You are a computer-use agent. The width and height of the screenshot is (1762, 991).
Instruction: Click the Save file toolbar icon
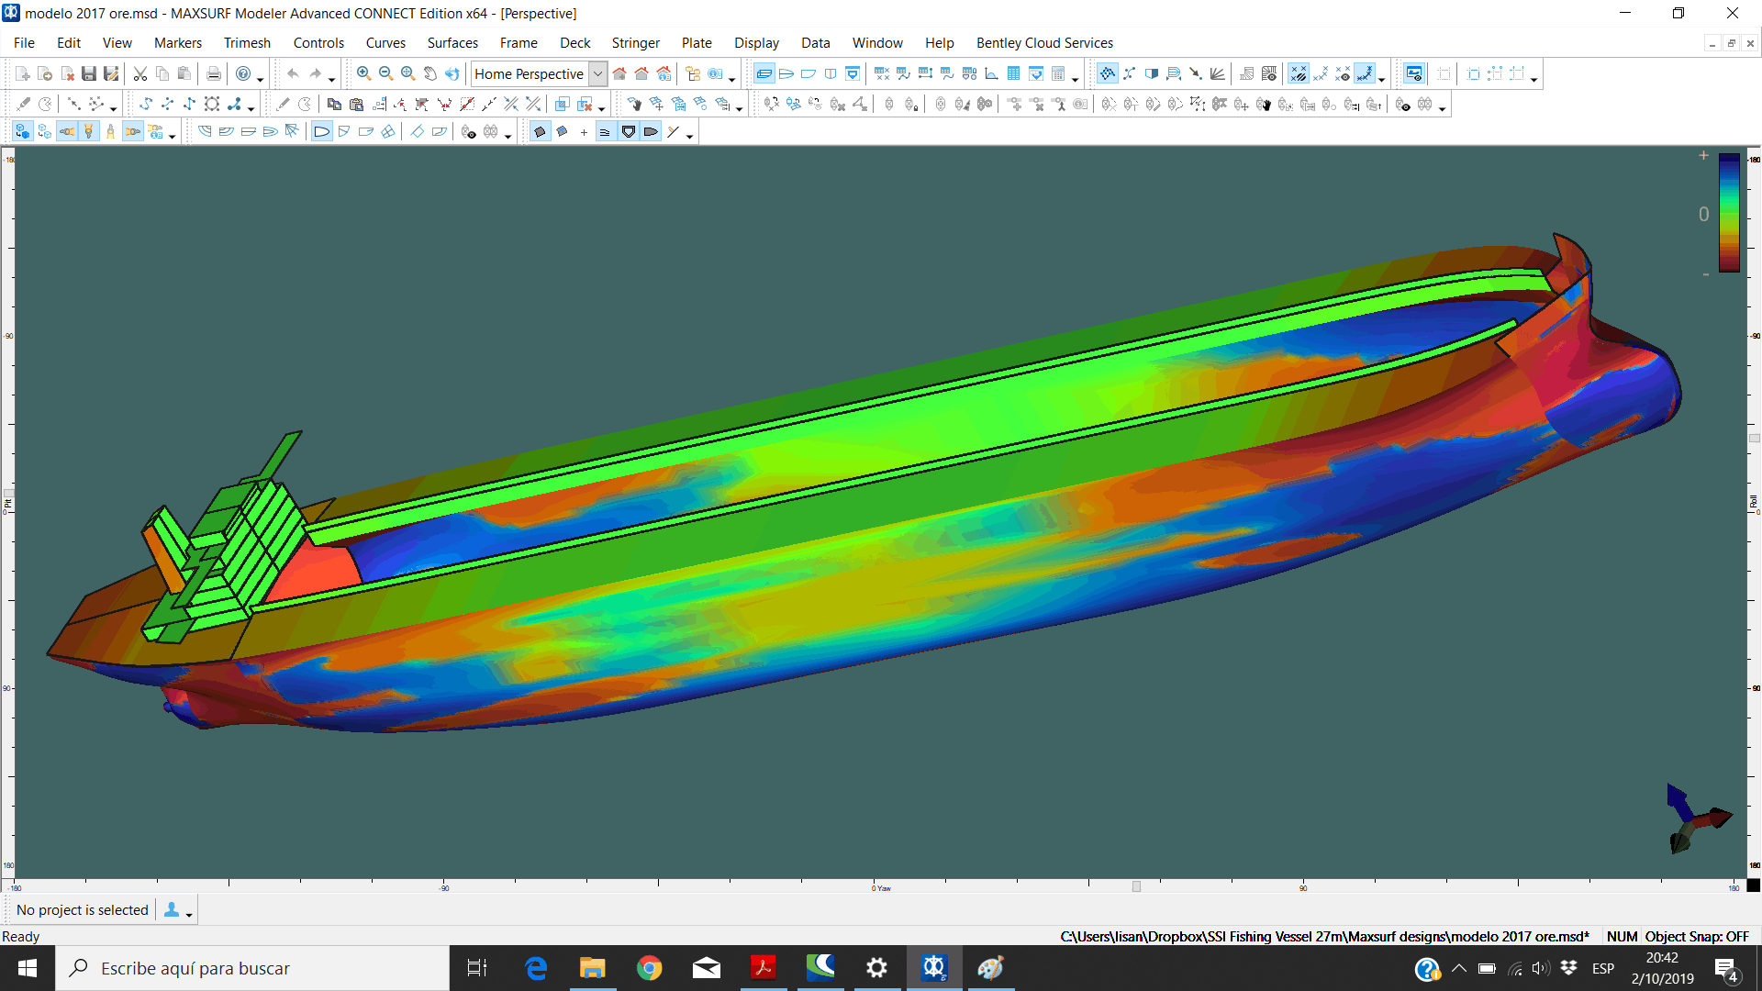tap(89, 74)
